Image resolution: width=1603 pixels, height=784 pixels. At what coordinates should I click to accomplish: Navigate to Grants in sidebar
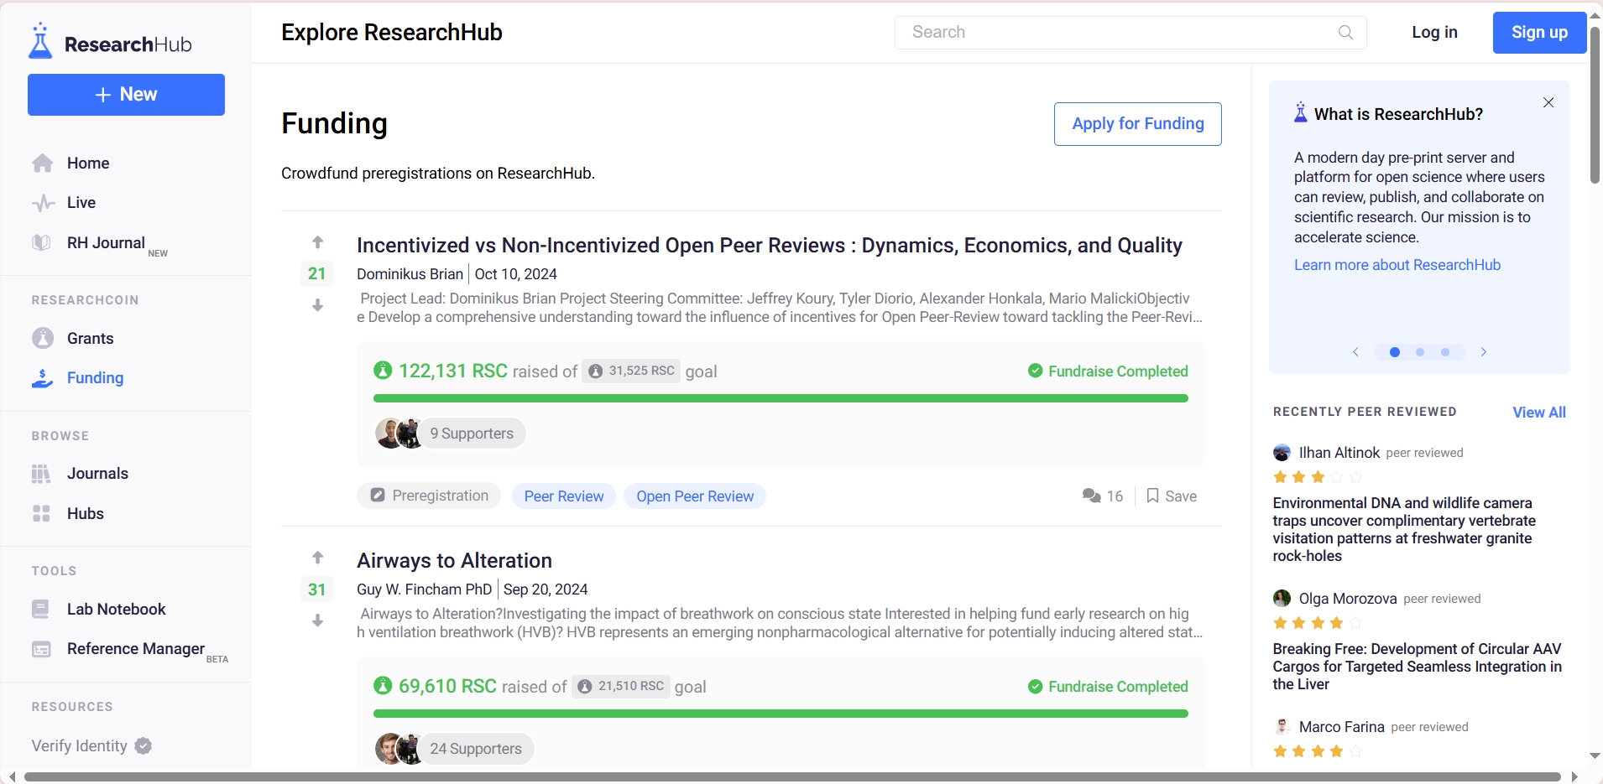pyautogui.click(x=90, y=339)
